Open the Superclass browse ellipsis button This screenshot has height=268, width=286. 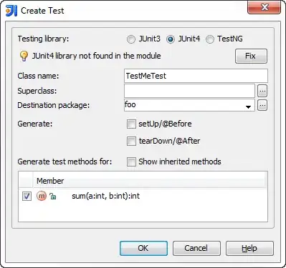click(262, 91)
